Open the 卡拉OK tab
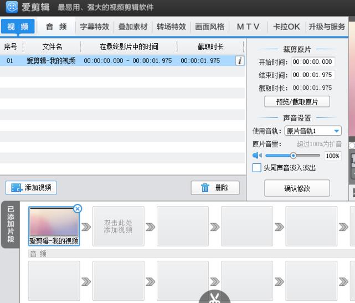The height and width of the screenshot is (303, 355). 286,27
